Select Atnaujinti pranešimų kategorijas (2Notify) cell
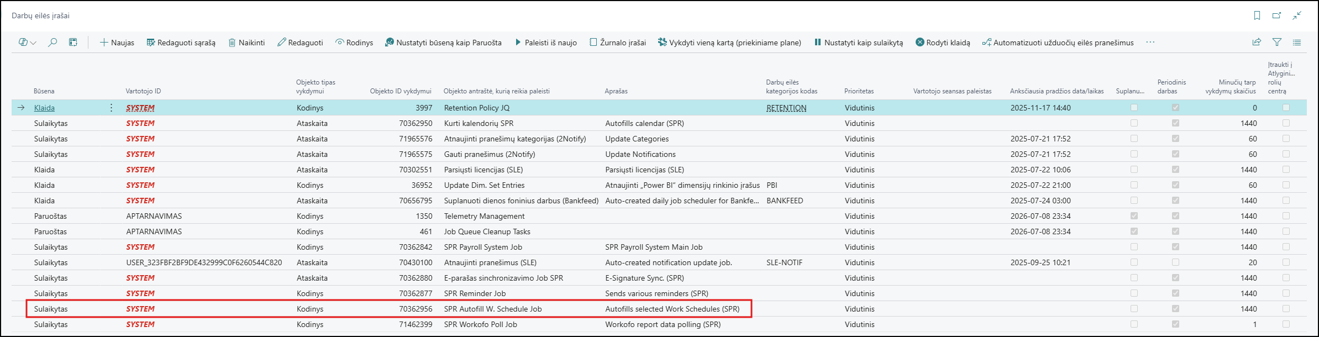The height and width of the screenshot is (337, 1319). 515,139
